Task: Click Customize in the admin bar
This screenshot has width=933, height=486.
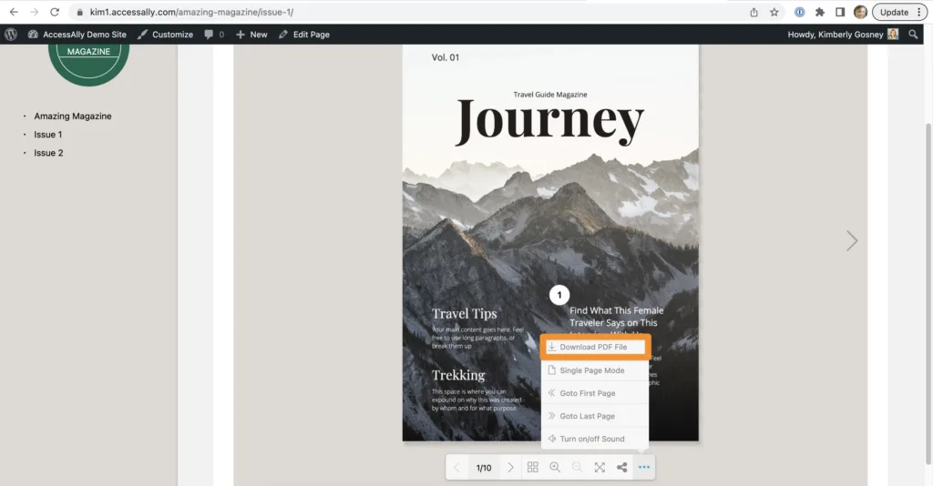Action: click(x=166, y=35)
